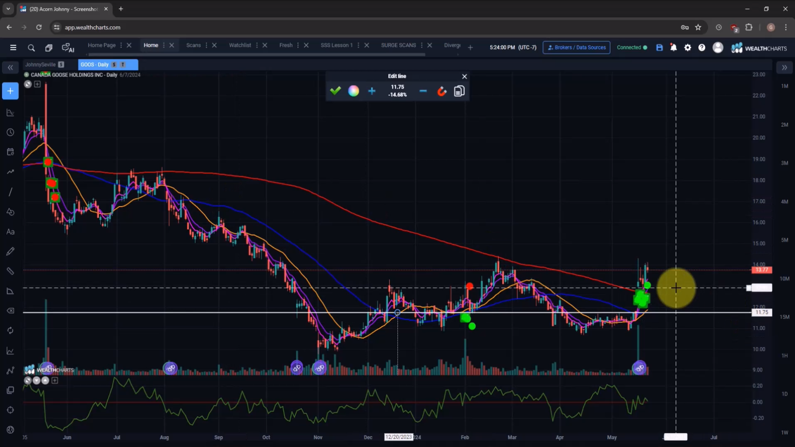
Task: Switch to the Scans tab
Action: pyautogui.click(x=193, y=45)
